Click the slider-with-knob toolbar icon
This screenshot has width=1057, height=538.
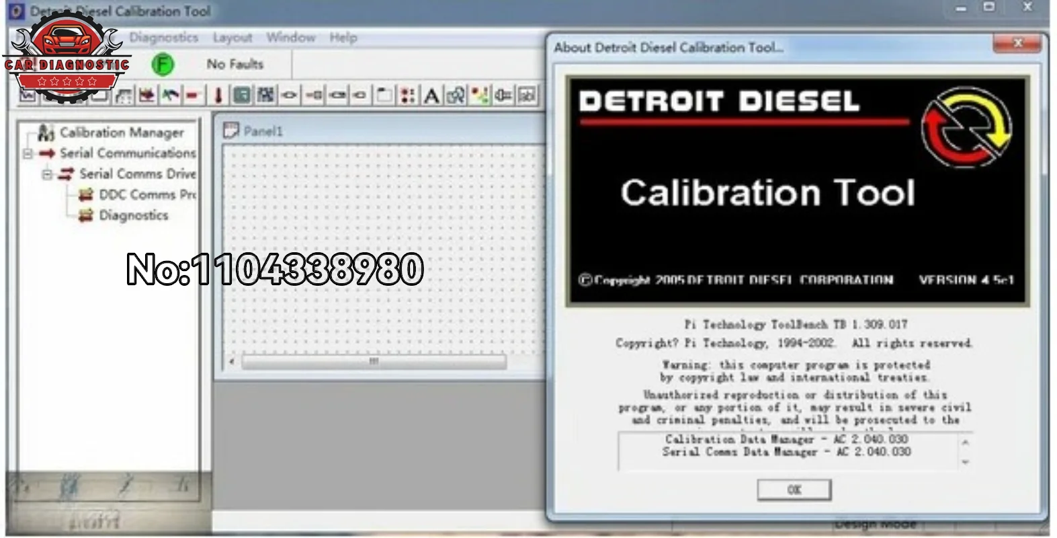click(x=313, y=95)
